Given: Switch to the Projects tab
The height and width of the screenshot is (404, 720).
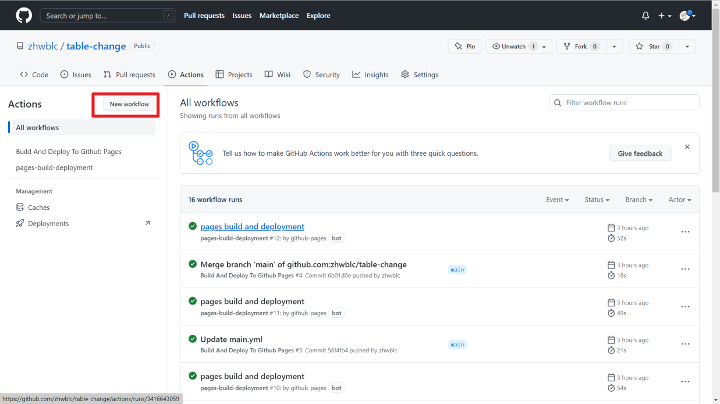Looking at the screenshot, I should coord(233,74).
